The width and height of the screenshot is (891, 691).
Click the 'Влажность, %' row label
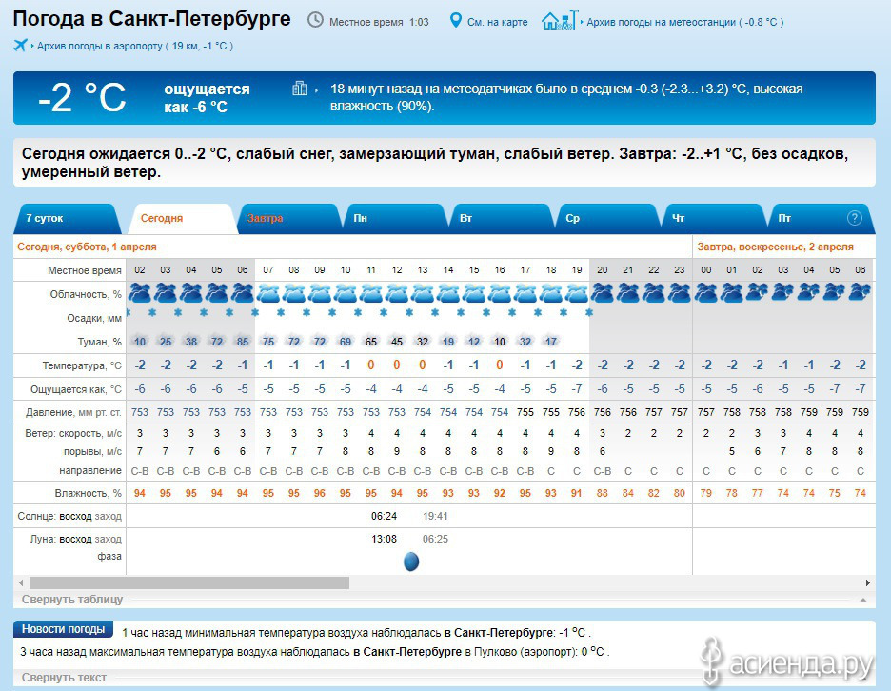tap(89, 493)
